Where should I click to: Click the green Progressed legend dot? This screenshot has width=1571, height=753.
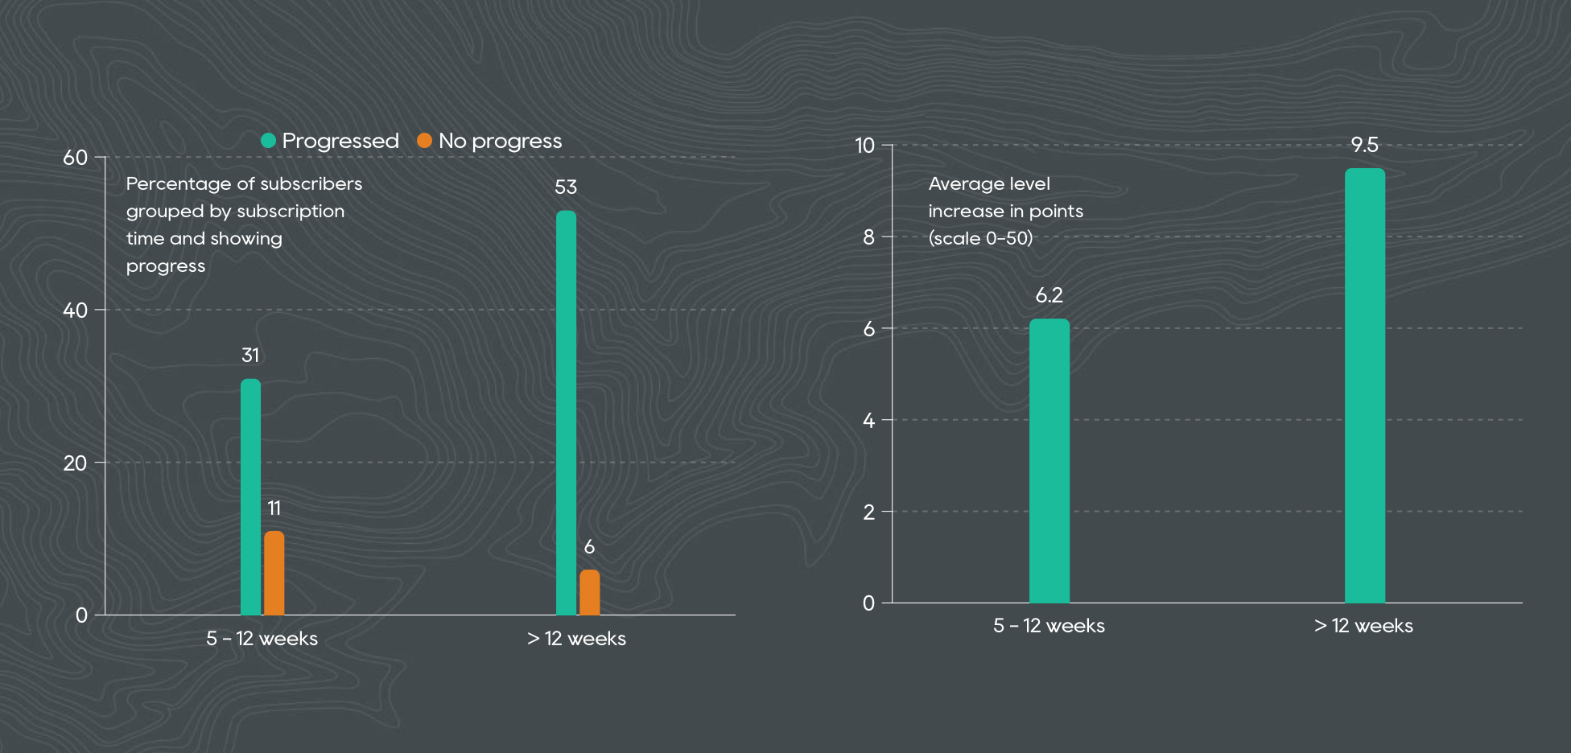coord(269,141)
